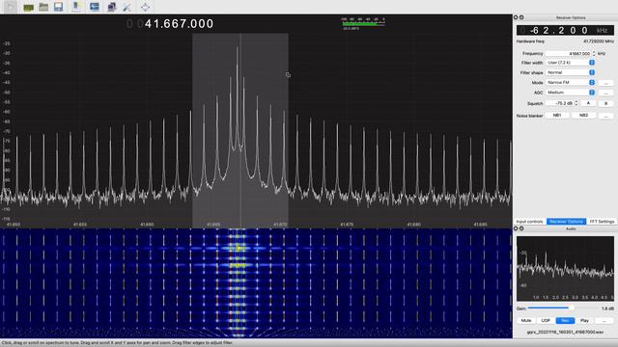Toggle the Rec audio recording button
Image resolution: width=618 pixels, height=347 pixels.
point(565,321)
